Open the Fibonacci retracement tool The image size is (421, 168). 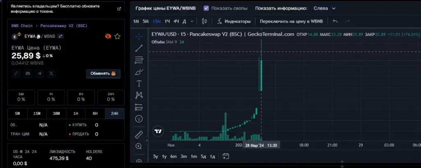click(139, 60)
